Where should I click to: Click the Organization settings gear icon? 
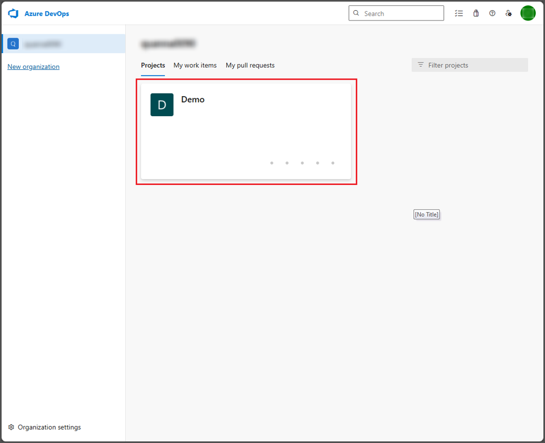11,427
